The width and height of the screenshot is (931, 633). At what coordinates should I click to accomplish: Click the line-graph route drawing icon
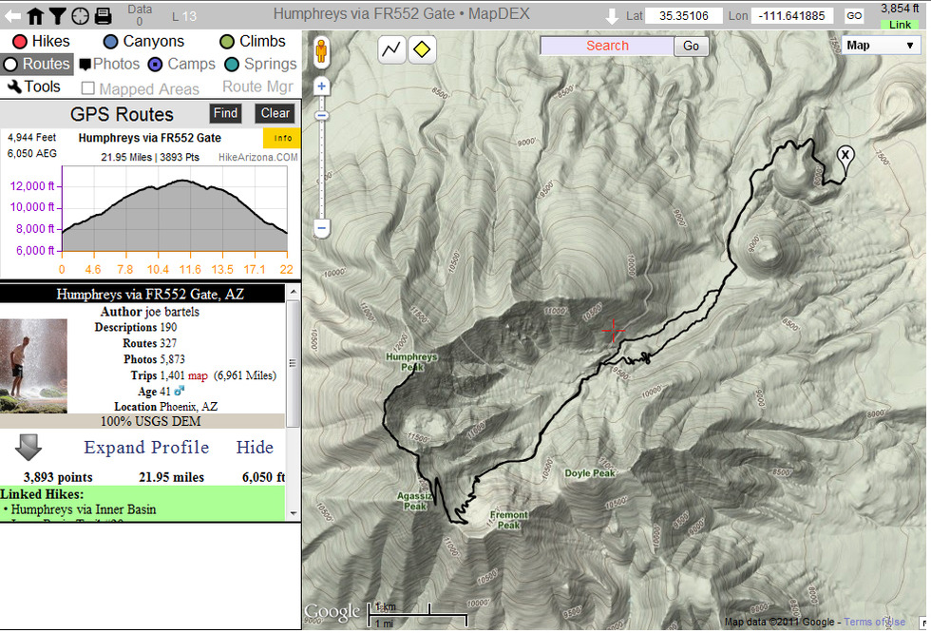[x=391, y=49]
